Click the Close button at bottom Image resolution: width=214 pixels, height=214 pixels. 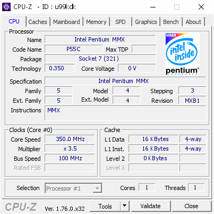point(191,206)
